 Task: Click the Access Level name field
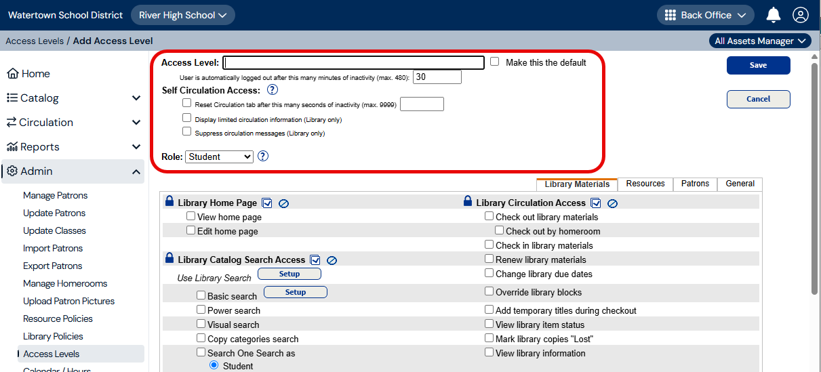coord(354,62)
